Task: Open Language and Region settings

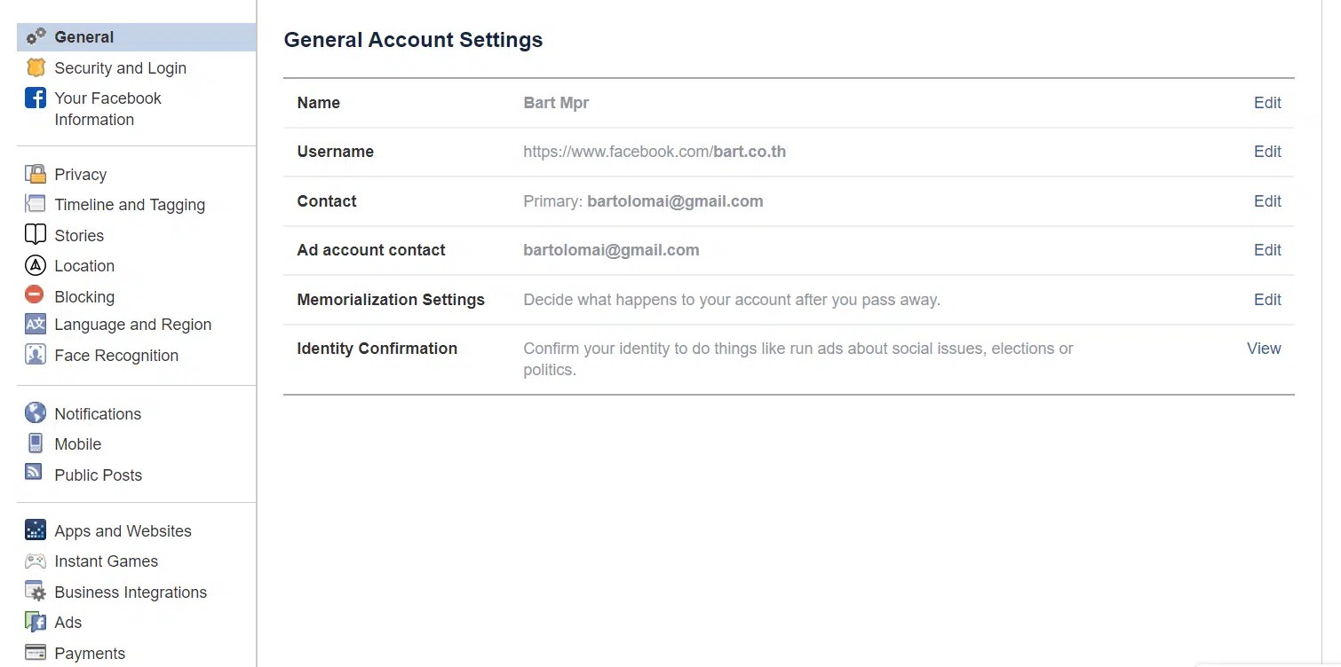Action: point(133,325)
